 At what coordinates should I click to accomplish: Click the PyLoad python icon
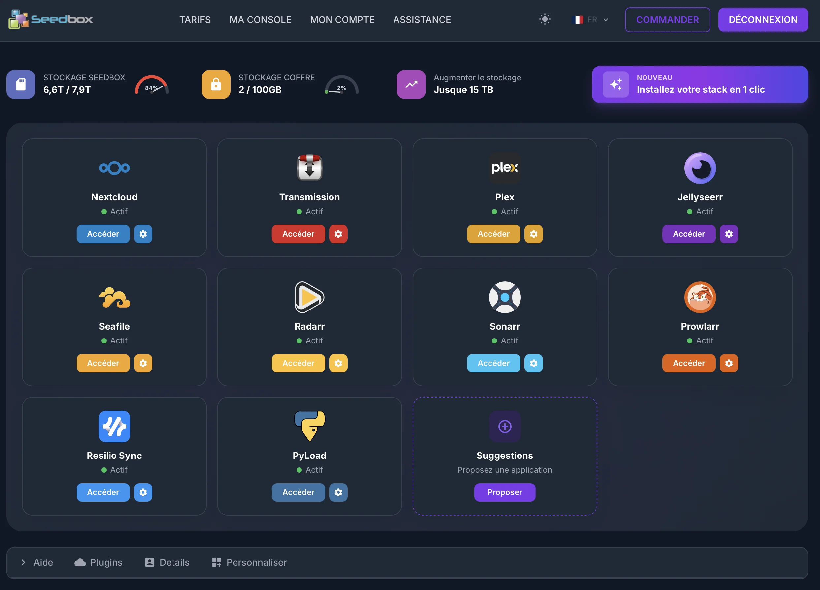coord(309,426)
